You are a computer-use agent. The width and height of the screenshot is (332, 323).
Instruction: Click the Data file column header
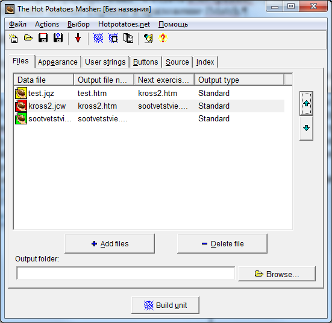click(43, 80)
